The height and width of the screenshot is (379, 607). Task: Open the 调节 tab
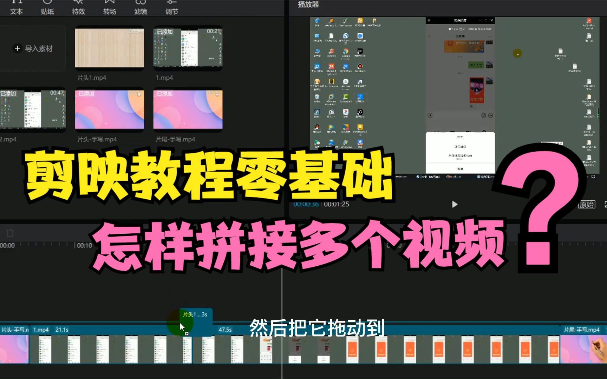[172, 8]
